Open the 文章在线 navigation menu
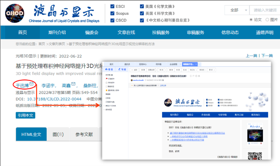This screenshot has height=166, width=280. point(126,32)
